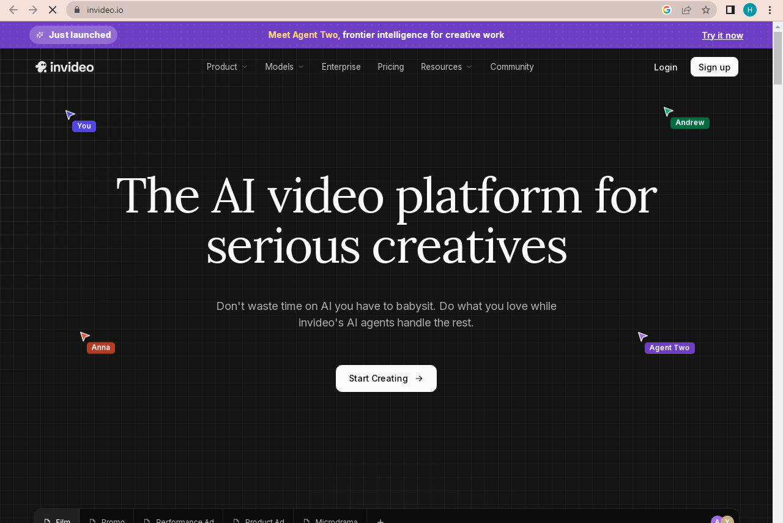Click the sparkle icon in Just launched
783x523 pixels.
(40, 35)
